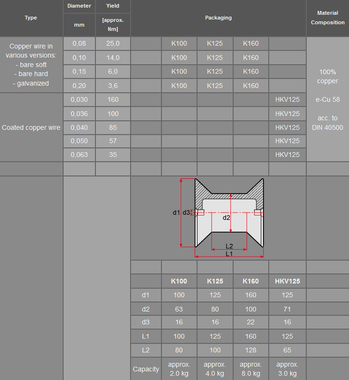This screenshot has height=380, width=349.
Task: Select the 0,040 diameter cell
Action: 79,127
